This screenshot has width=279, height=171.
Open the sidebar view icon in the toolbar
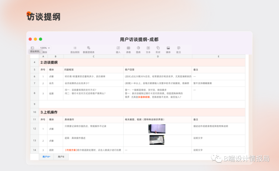tap(32, 48)
